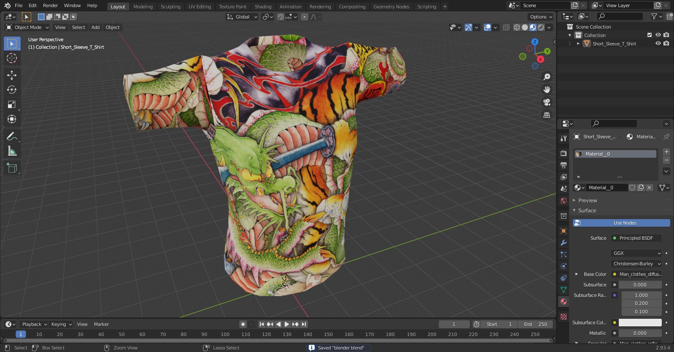Switch to the Sculpting workspace tab

[x=171, y=7]
